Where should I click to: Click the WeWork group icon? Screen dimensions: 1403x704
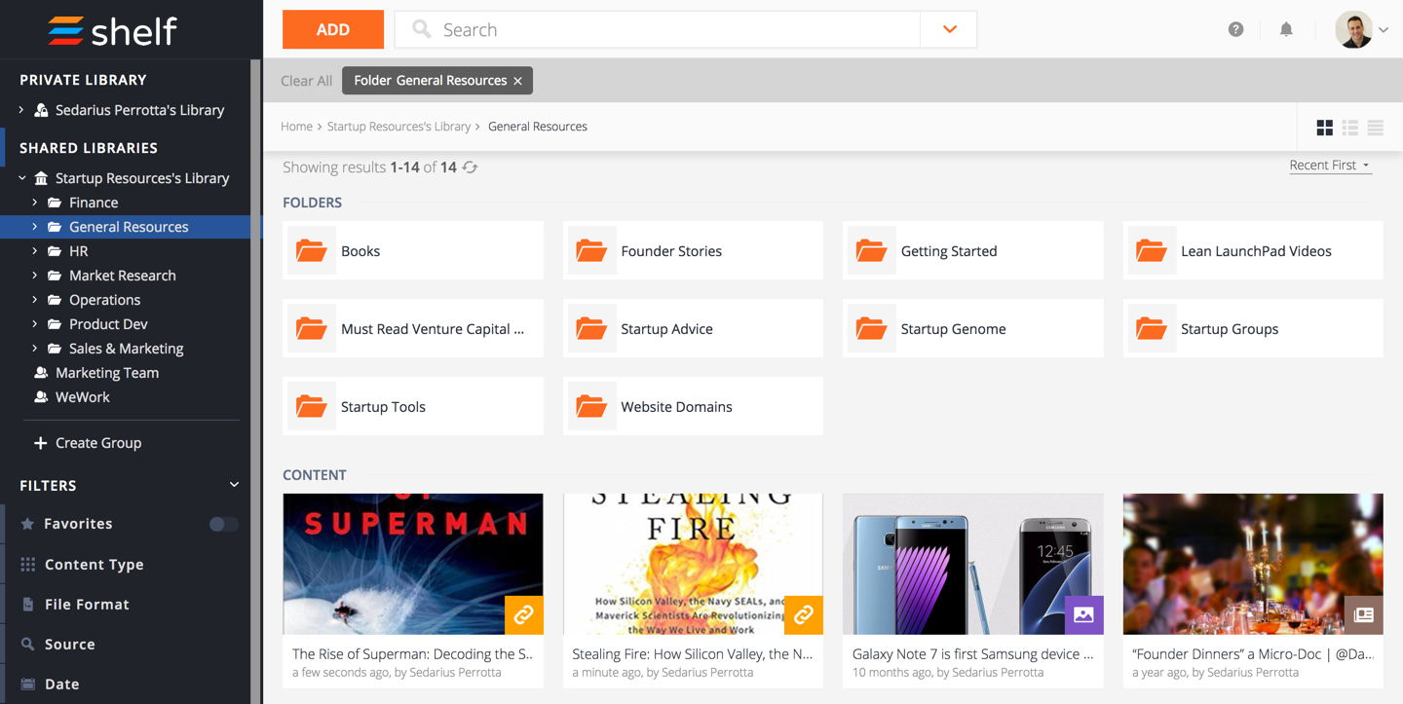(x=41, y=397)
